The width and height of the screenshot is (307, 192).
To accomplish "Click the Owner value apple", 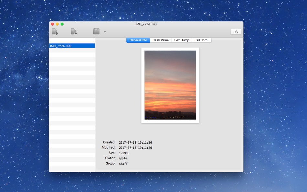I will tap(123, 158).
